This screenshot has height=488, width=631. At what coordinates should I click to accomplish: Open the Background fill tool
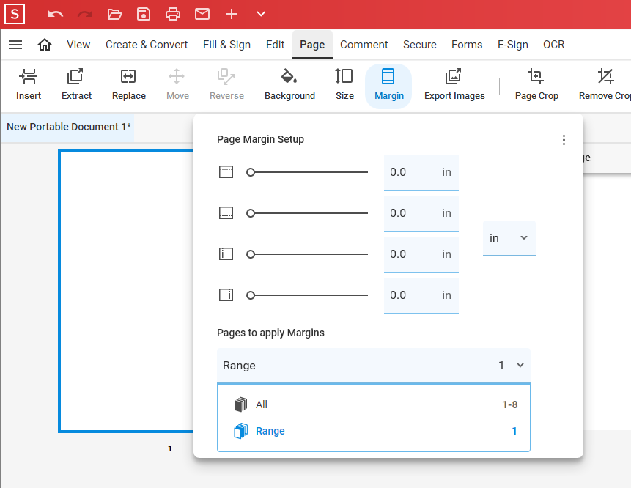coord(289,85)
